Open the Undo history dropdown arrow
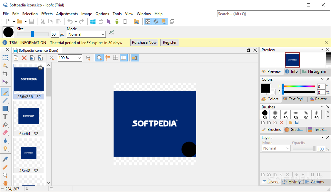Viewport: 331px width, 192px height. [76, 22]
